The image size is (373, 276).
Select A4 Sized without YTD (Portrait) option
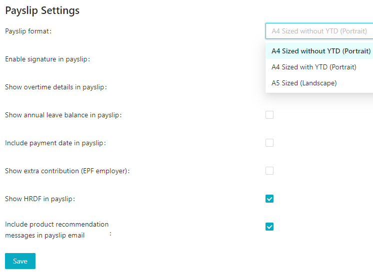click(320, 51)
